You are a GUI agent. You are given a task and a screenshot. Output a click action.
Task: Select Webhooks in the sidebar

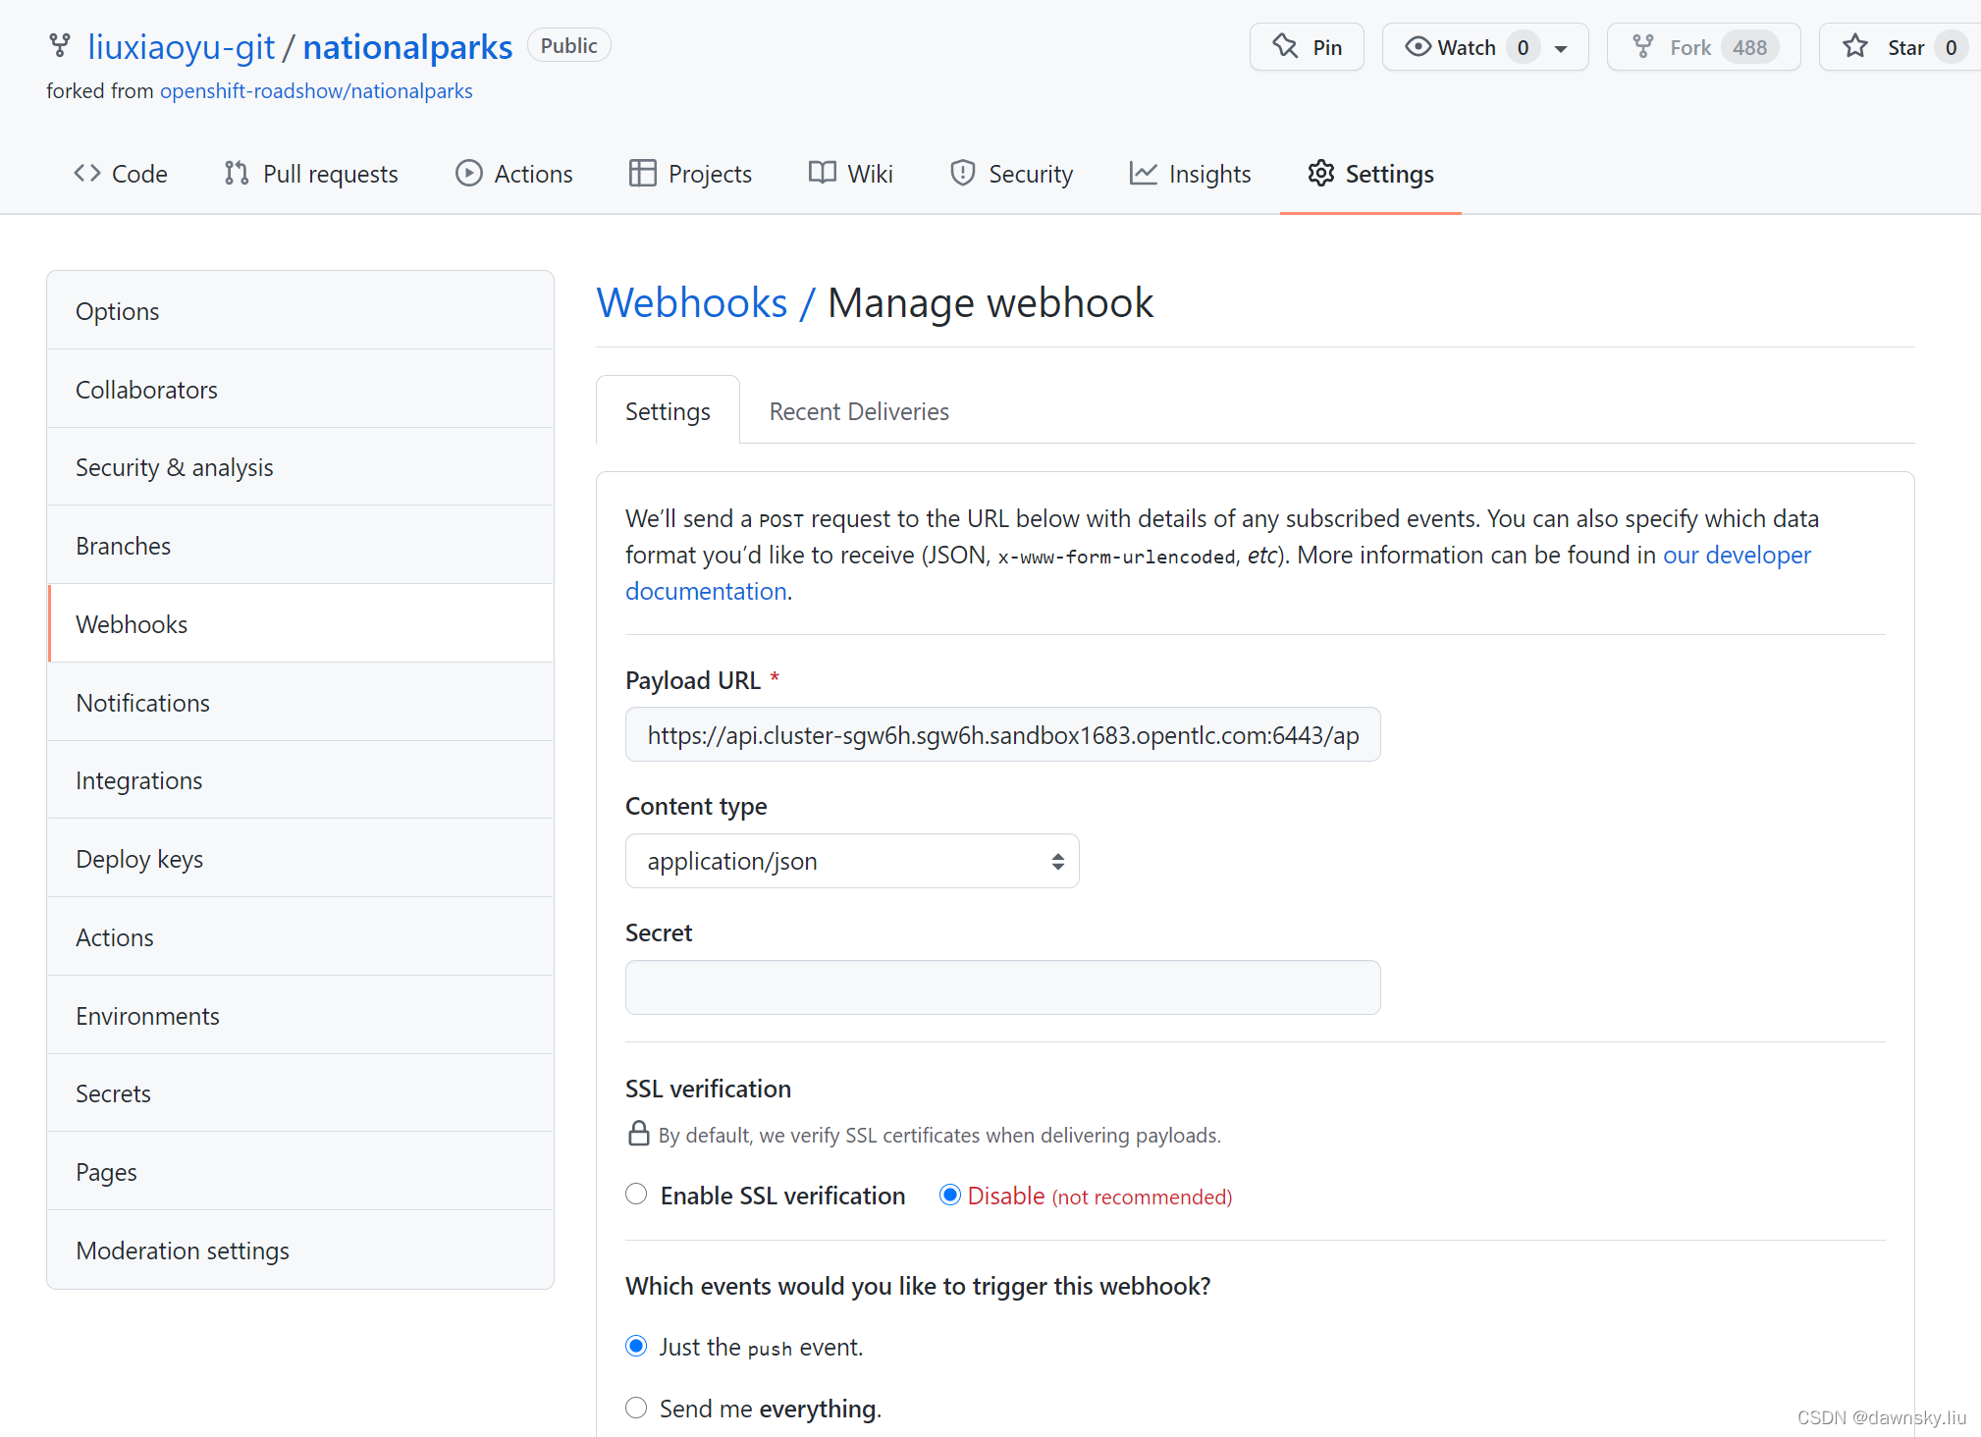point(300,623)
